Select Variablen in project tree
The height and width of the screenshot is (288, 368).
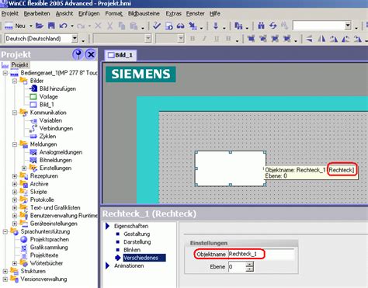(50, 120)
